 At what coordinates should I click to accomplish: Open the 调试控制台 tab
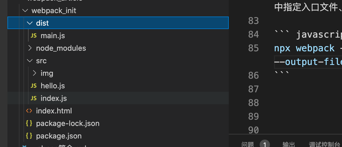click(x=324, y=144)
